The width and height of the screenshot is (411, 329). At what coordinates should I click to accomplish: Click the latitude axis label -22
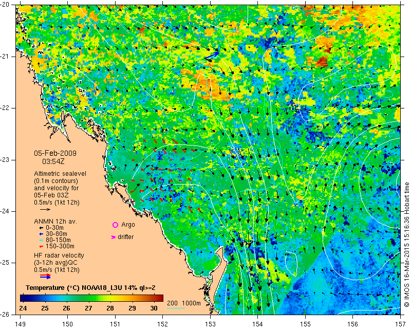click(5, 108)
